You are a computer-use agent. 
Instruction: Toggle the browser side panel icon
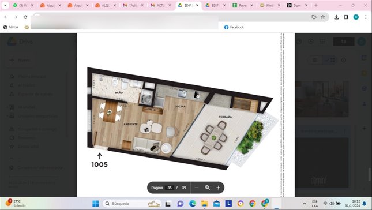[x=346, y=17]
